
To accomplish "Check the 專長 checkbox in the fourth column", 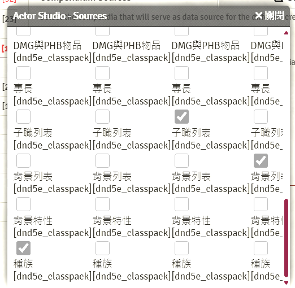I will coord(261,73).
